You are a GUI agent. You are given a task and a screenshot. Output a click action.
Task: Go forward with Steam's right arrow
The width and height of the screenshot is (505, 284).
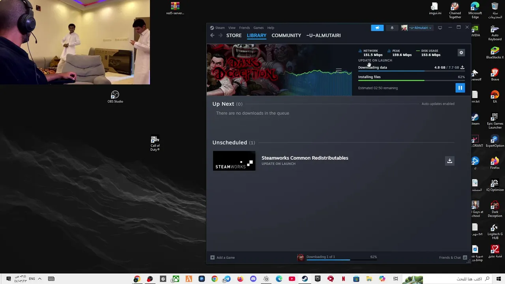coord(221,35)
